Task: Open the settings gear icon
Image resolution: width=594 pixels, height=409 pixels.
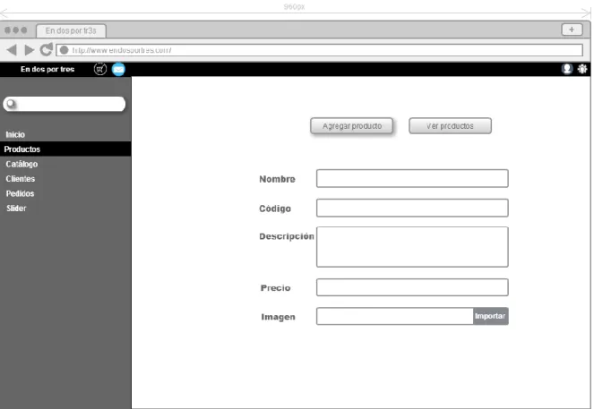Action: coord(582,69)
